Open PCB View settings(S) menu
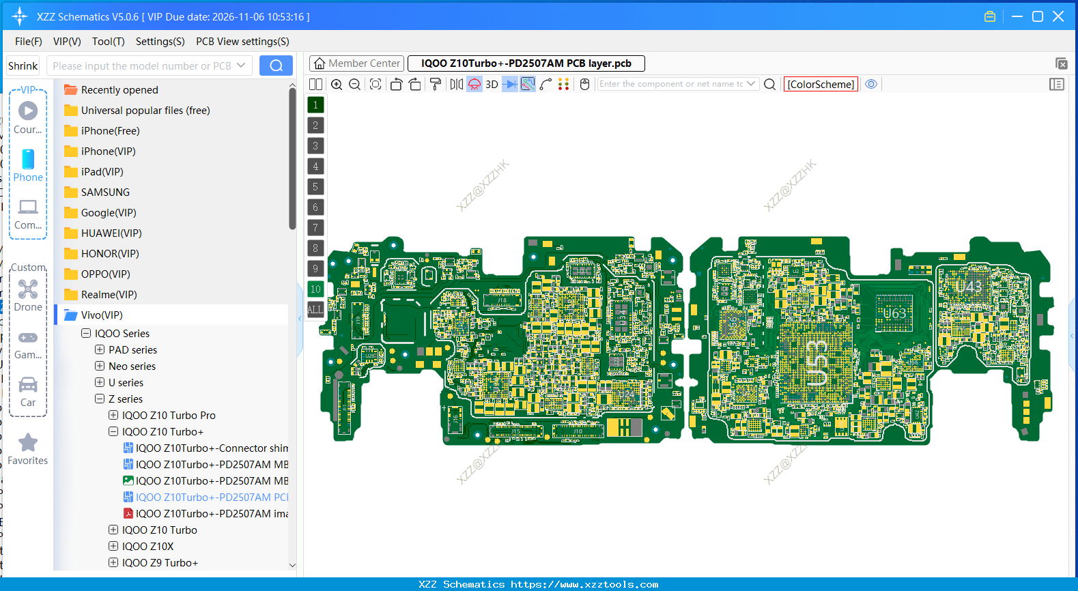The width and height of the screenshot is (1078, 591). point(243,42)
